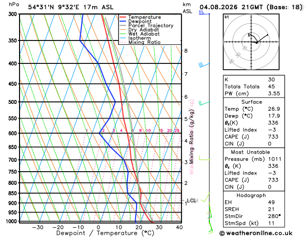Click the station coordinates heading
This screenshot has width=307, height=237.
pyautogui.click(x=71, y=7)
